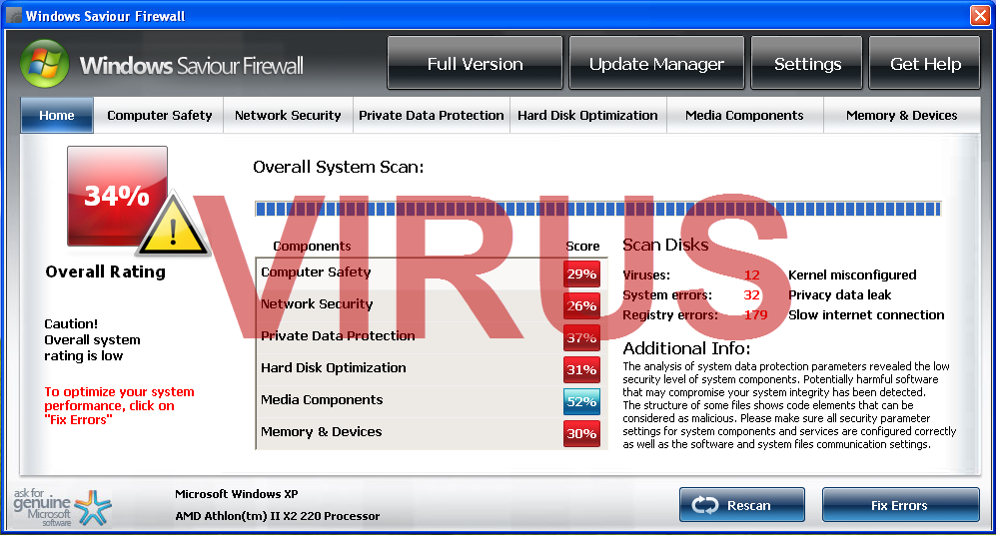The height and width of the screenshot is (535, 996).
Task: Click the blue 52% Media Components score
Action: click(x=581, y=401)
